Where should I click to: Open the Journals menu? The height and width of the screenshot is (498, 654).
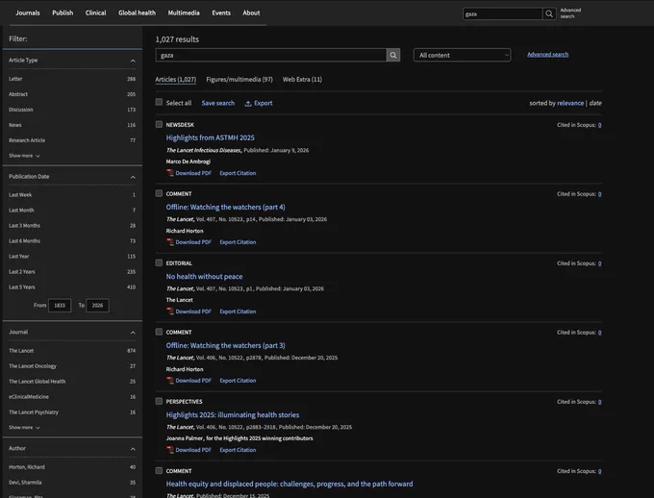click(x=28, y=12)
